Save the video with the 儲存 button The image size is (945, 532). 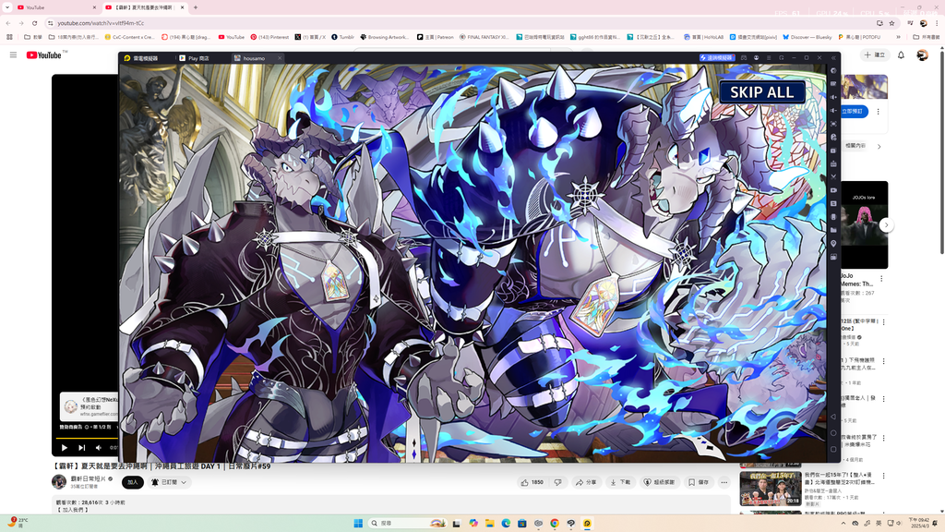tap(699, 482)
